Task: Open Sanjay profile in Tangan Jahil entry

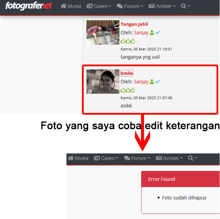Action: (141, 33)
